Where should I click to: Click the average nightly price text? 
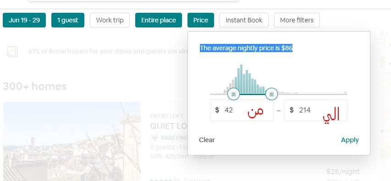coord(246,48)
